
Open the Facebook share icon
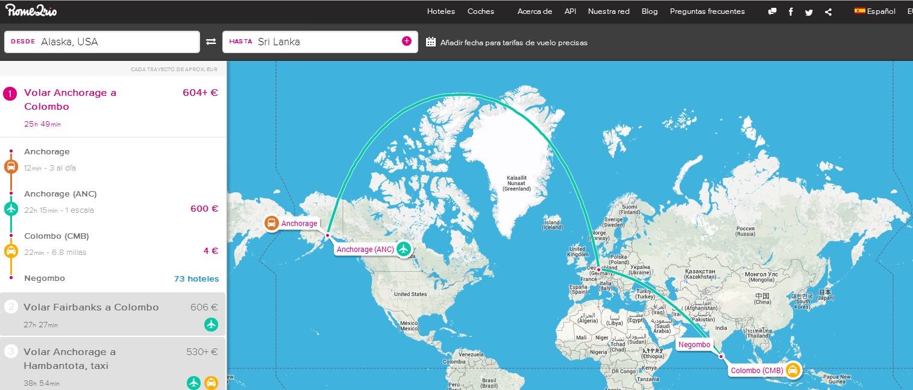click(x=791, y=11)
